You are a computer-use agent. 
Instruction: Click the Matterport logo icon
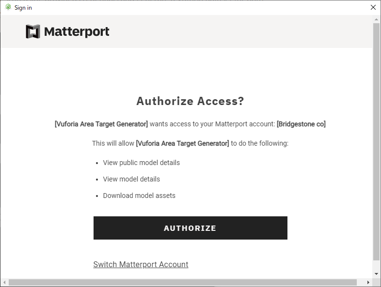(33, 32)
